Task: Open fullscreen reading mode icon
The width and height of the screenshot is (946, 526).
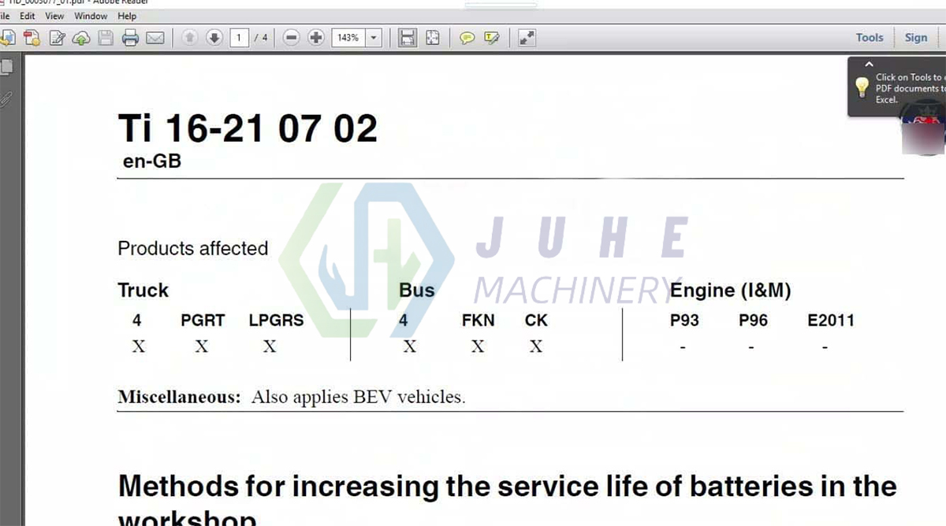Action: 526,37
